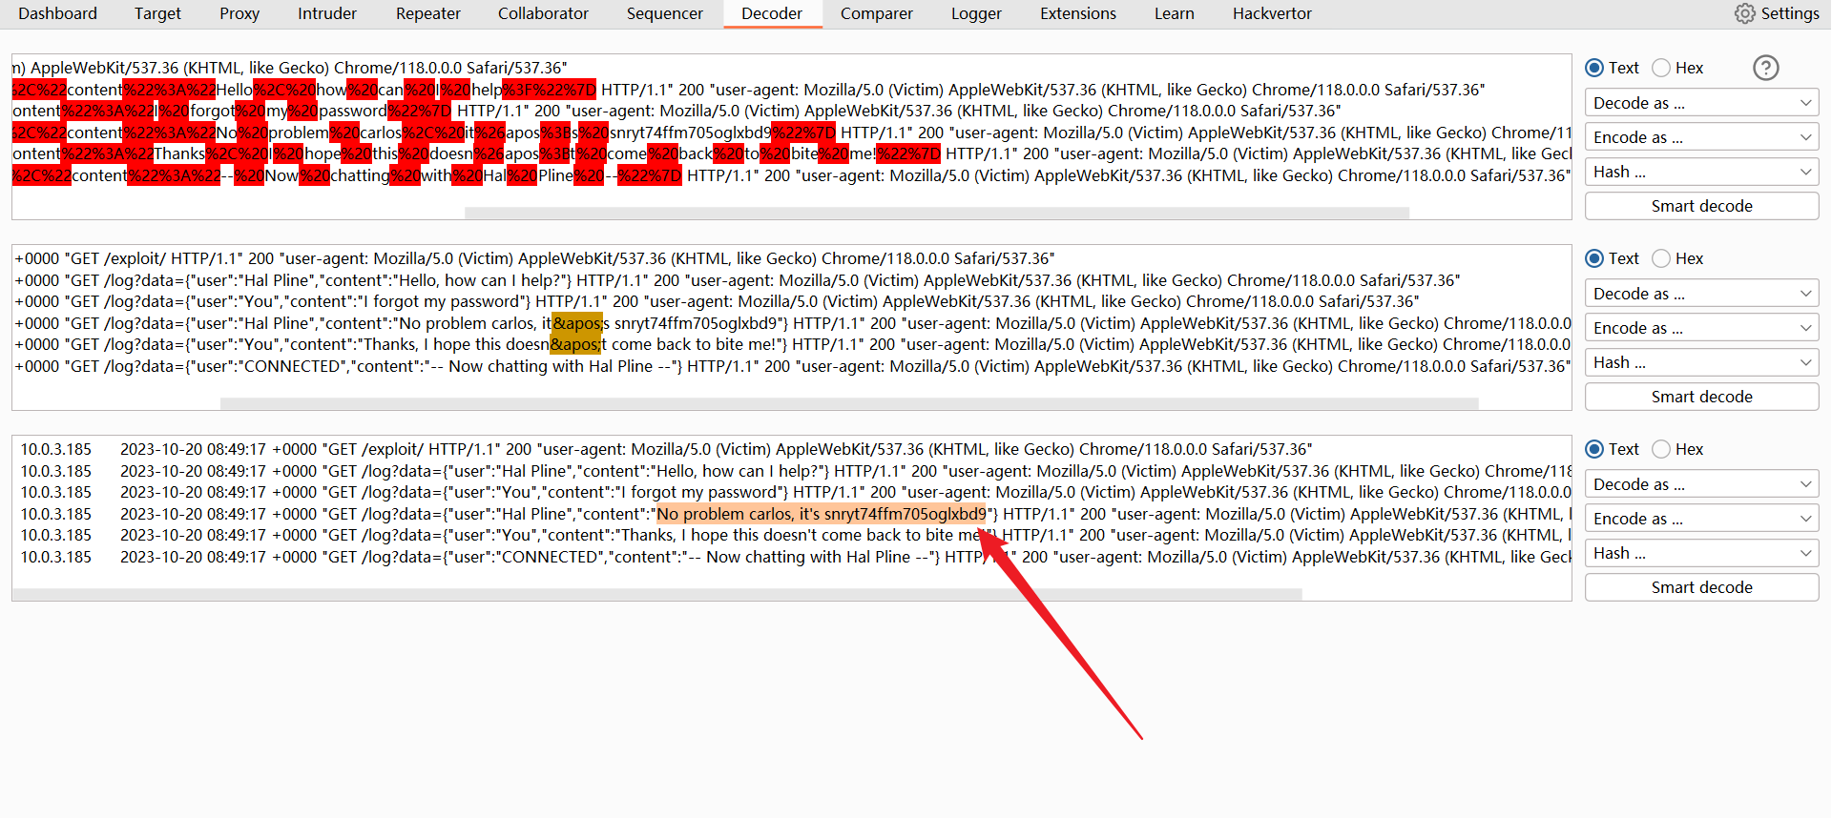The image size is (1832, 818).
Task: Select Text radio in the top decoder panel
Action: click(1594, 68)
